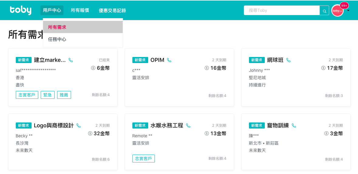Click 忠實客戶 tag on 水喉水務工程 card
The image size is (358, 174).
[x=143, y=159]
